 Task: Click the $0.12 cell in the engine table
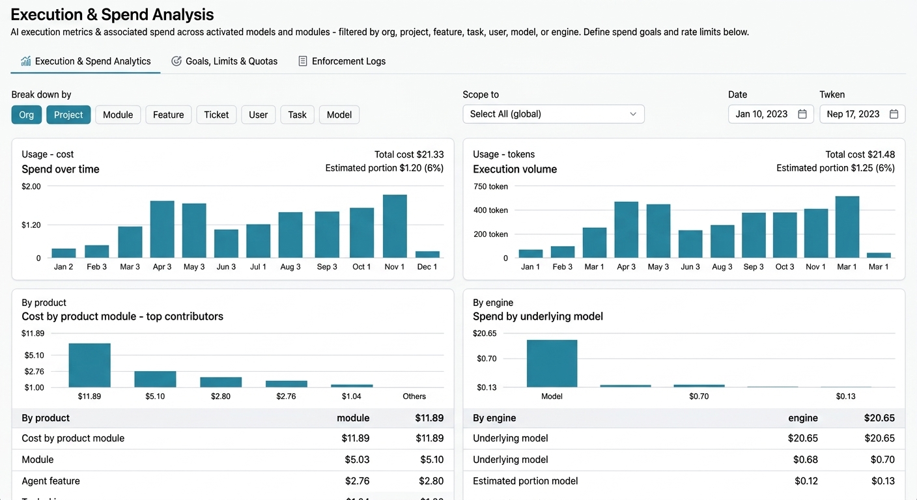[806, 481]
